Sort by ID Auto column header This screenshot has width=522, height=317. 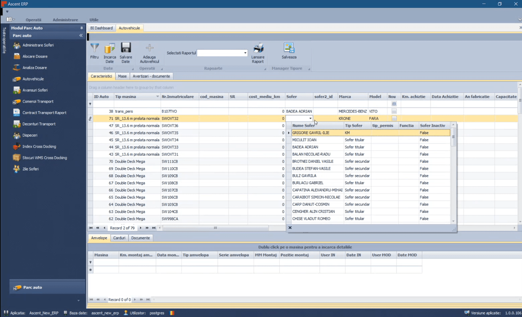pyautogui.click(x=103, y=97)
